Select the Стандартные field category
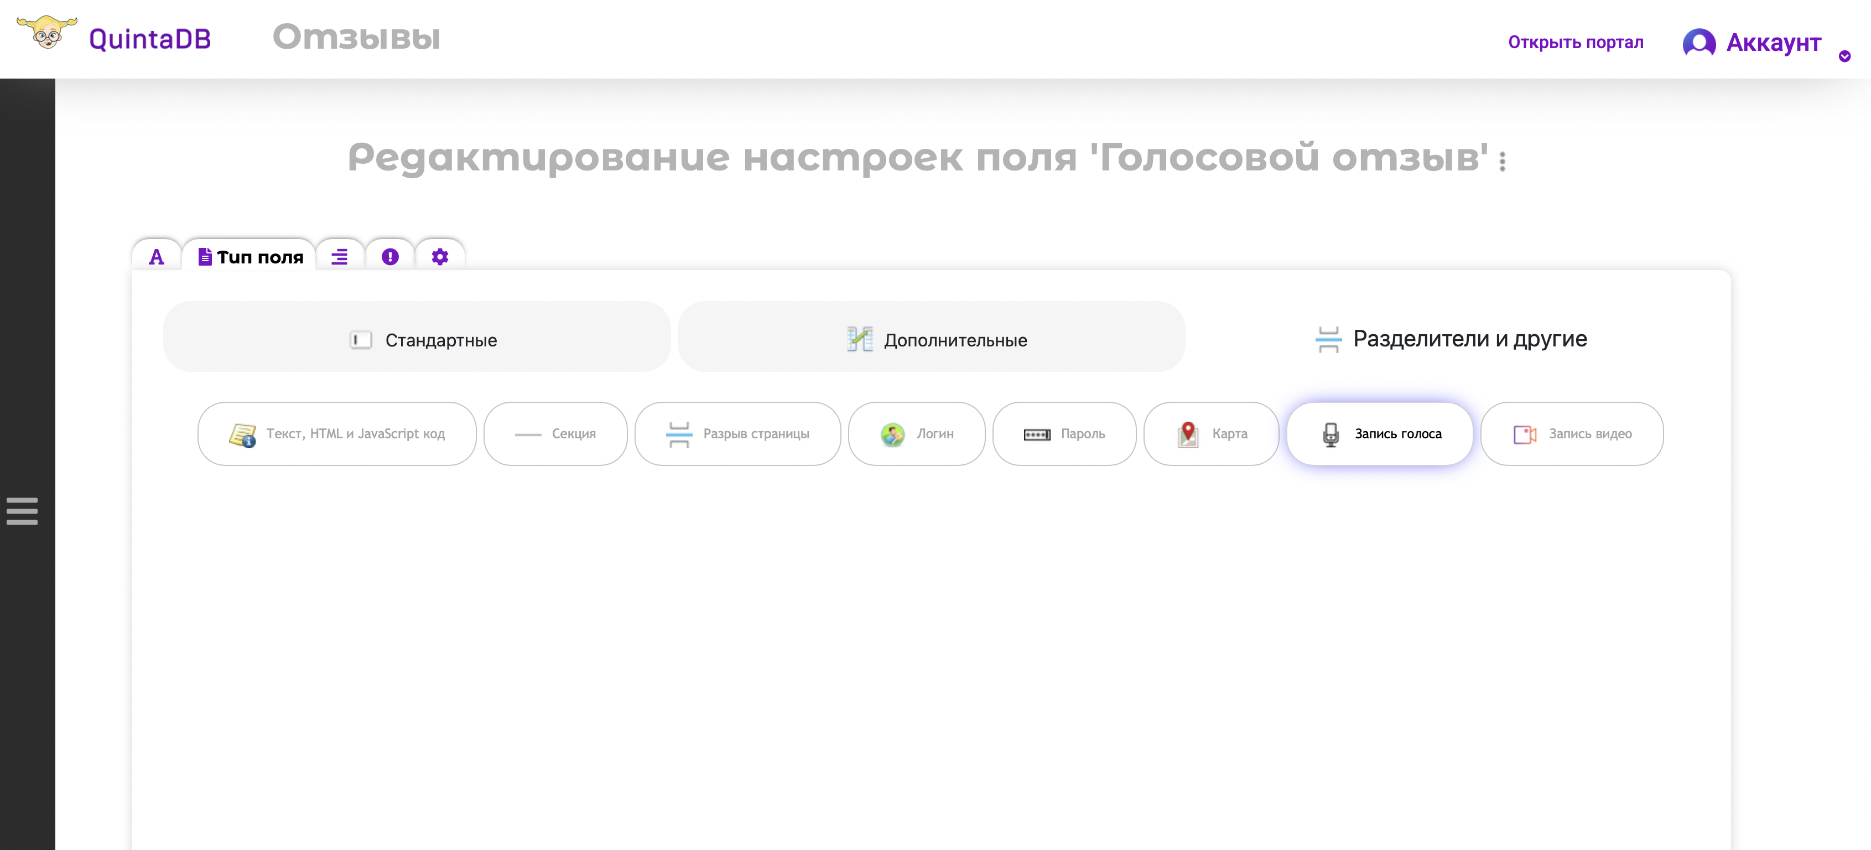The height and width of the screenshot is (850, 1871). (417, 337)
